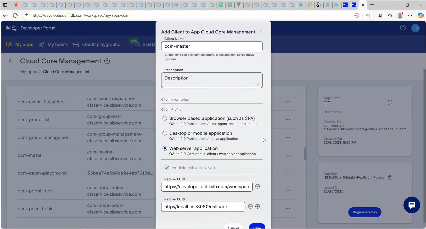Open more options for ccm-price-book row
426x229 pixels.
click(x=288, y=209)
